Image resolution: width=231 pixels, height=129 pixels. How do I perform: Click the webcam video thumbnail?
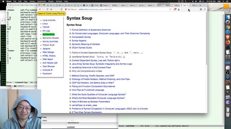[21, 109]
